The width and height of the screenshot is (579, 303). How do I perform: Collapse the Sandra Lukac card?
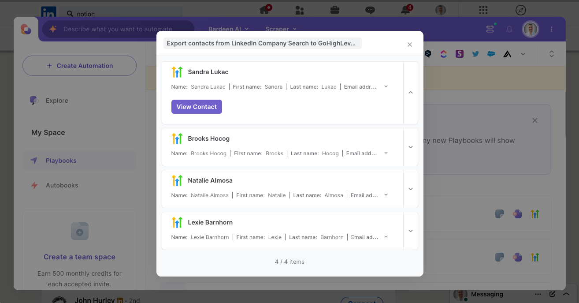coord(411,93)
